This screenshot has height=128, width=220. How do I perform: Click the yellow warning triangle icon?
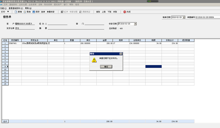pos(94,60)
